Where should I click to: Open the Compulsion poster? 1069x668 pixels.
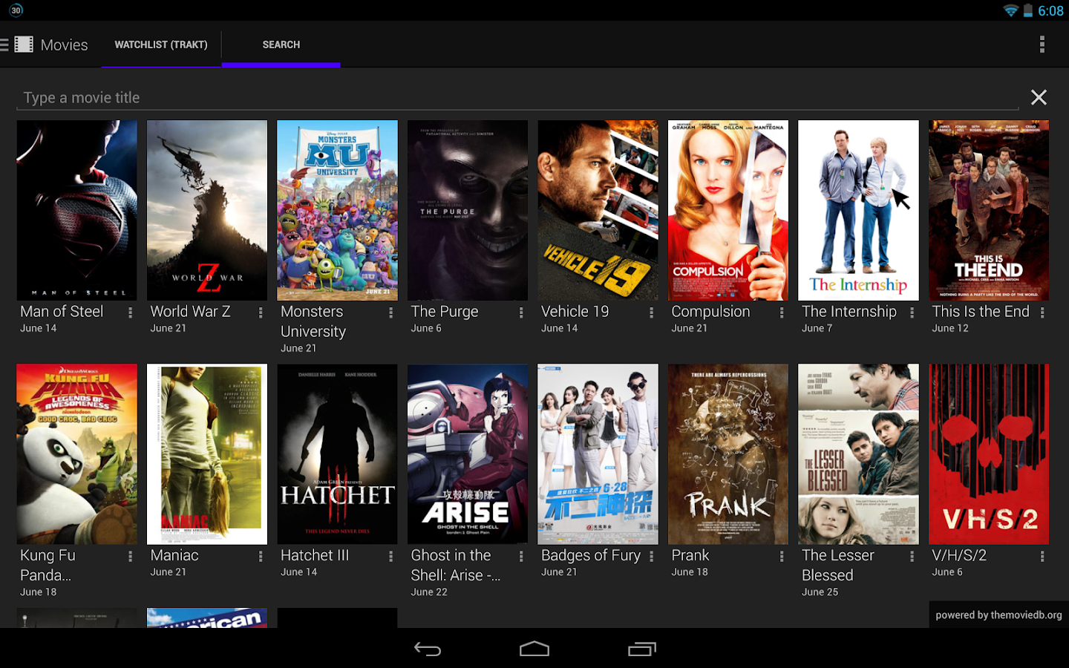tap(728, 210)
